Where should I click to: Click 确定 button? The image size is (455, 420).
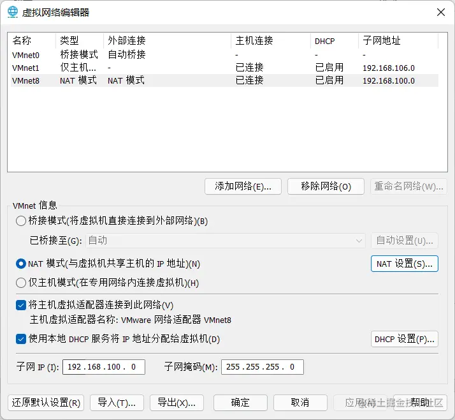click(240, 403)
